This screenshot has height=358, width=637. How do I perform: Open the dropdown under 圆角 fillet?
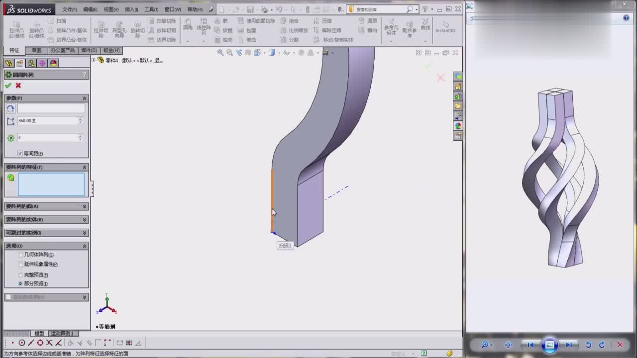tap(188, 41)
